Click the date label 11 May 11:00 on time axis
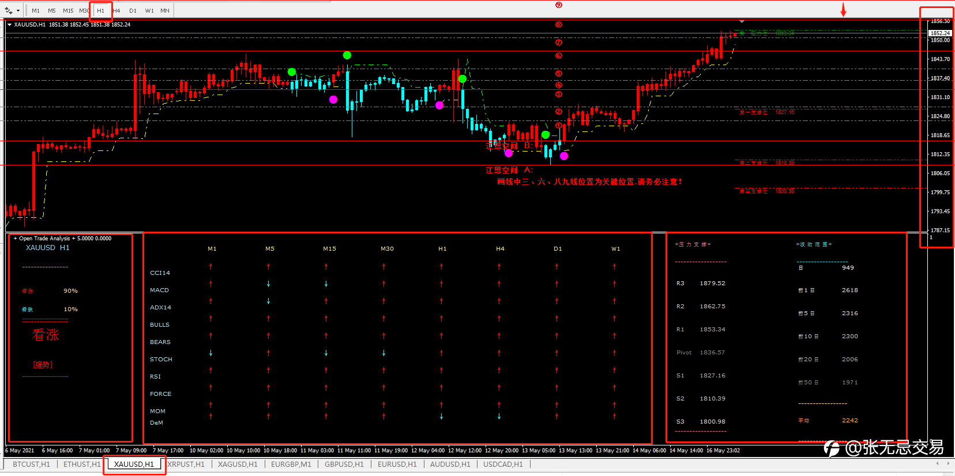 pos(354,450)
